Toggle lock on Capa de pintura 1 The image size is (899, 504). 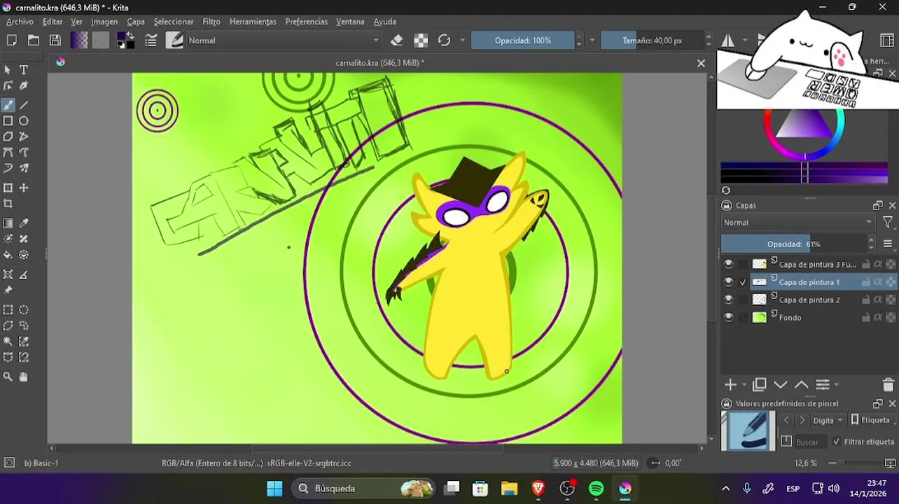click(x=866, y=282)
